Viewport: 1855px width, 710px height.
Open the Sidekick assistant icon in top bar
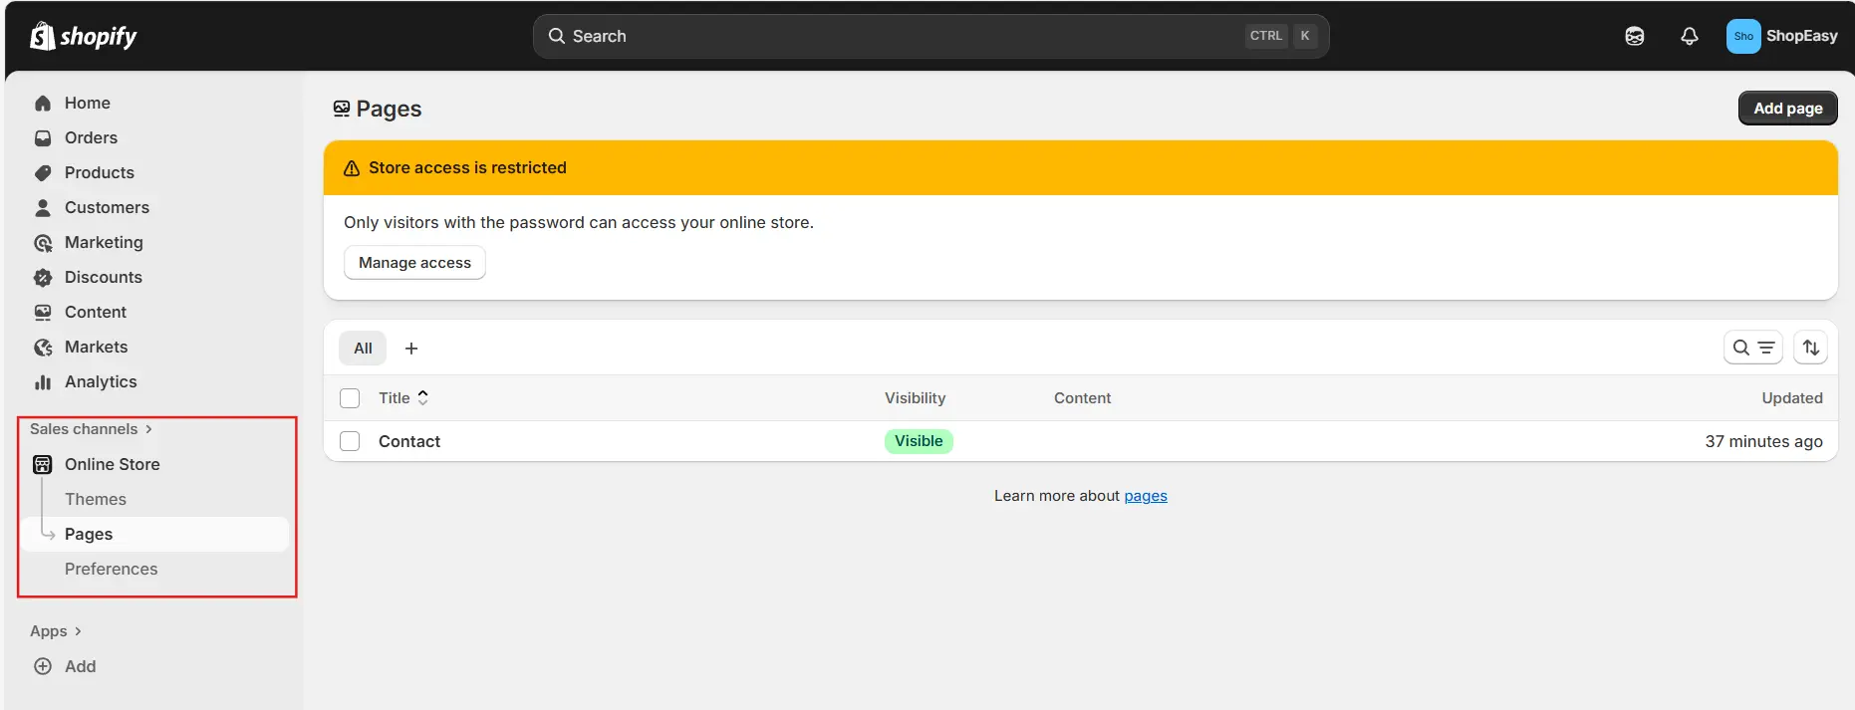(x=1635, y=36)
